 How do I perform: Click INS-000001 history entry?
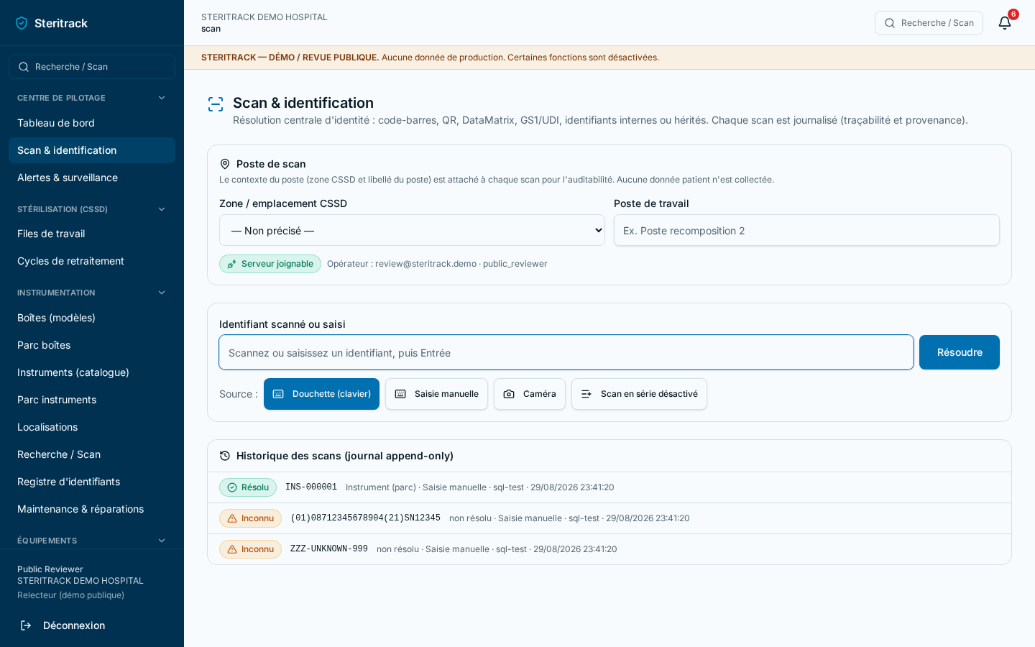[609, 487]
